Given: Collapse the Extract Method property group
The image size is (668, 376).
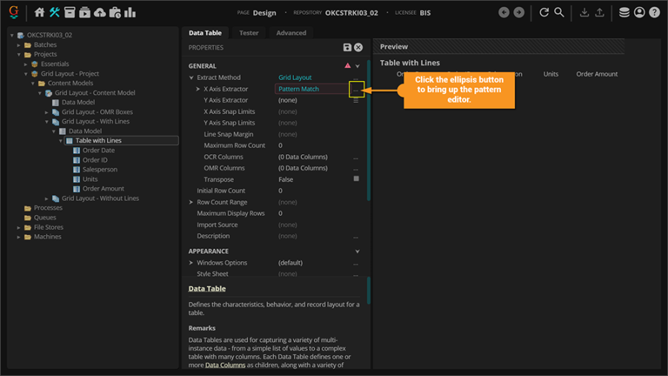Looking at the screenshot, I should point(191,78).
